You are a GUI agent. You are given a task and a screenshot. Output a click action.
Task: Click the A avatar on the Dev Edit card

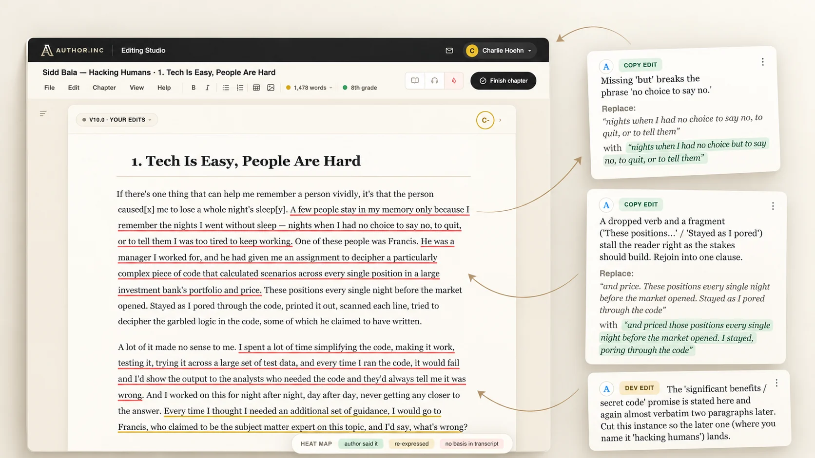[606, 389]
